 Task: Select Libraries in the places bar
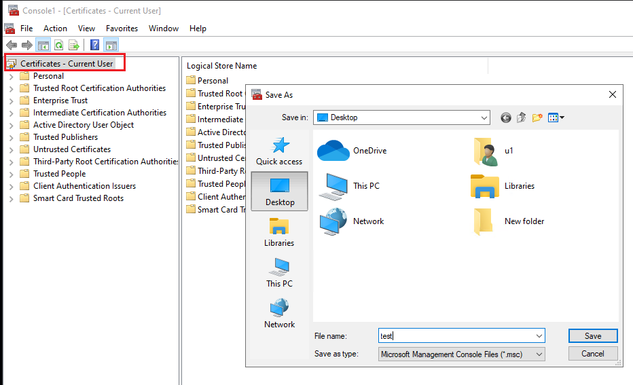tap(279, 232)
